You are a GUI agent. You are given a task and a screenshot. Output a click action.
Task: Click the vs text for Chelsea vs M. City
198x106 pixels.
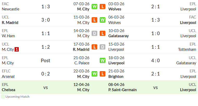point(46,88)
